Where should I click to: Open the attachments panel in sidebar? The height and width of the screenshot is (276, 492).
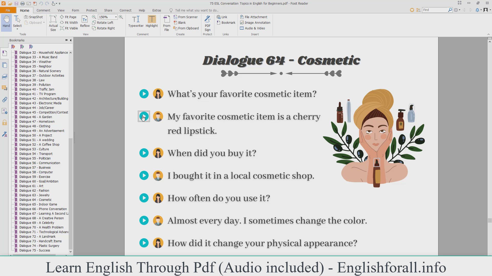pos(5,100)
